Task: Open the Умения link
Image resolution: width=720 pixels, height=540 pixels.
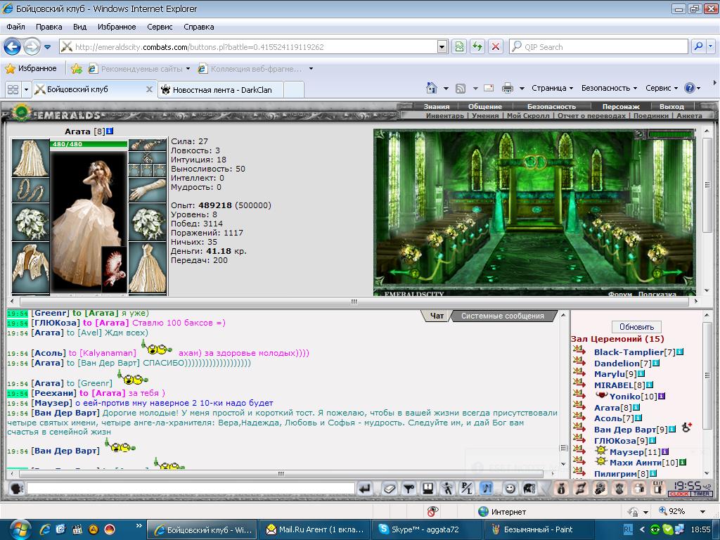Action: click(485, 116)
